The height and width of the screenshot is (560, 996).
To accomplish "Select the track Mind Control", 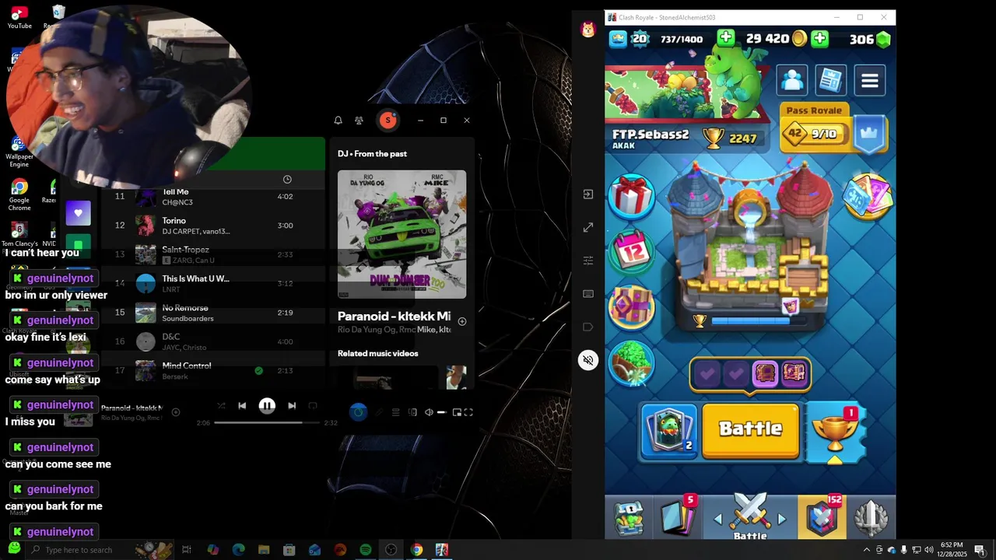I will click(x=212, y=371).
